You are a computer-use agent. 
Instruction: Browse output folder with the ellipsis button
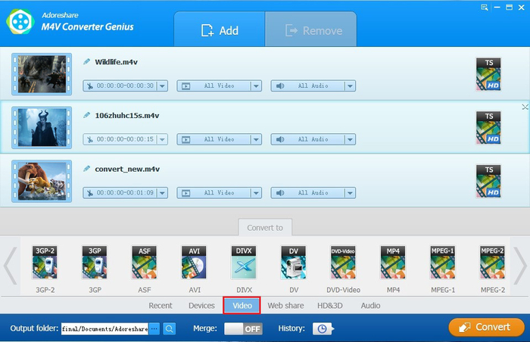pos(154,328)
